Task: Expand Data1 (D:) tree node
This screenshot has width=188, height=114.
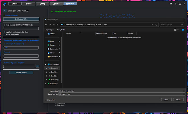Action: 47,72
